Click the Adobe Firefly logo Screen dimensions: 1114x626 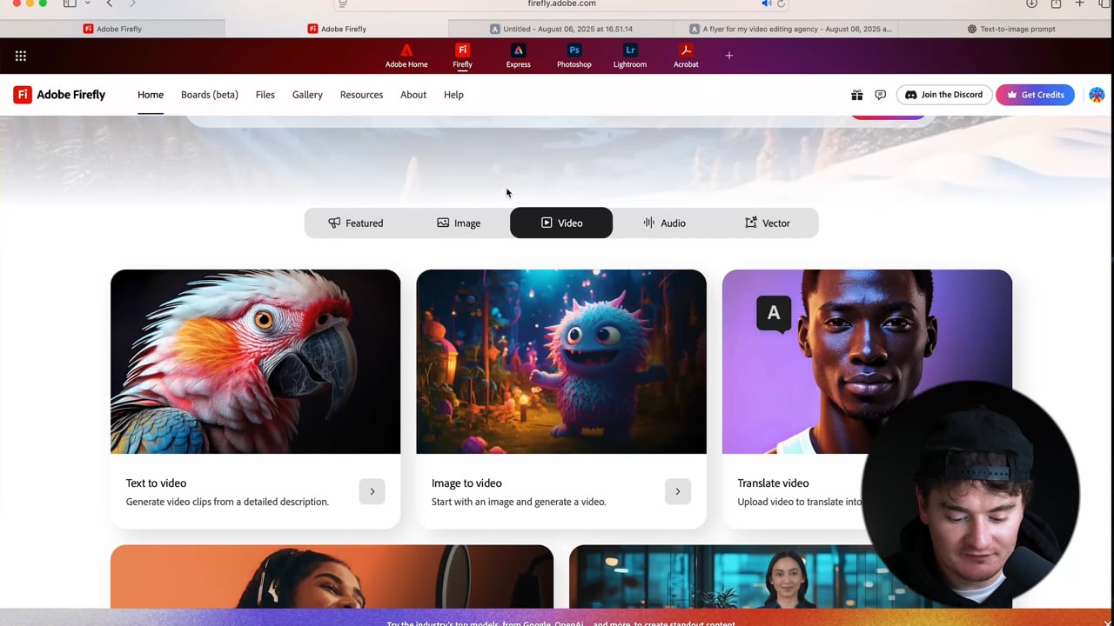(59, 95)
